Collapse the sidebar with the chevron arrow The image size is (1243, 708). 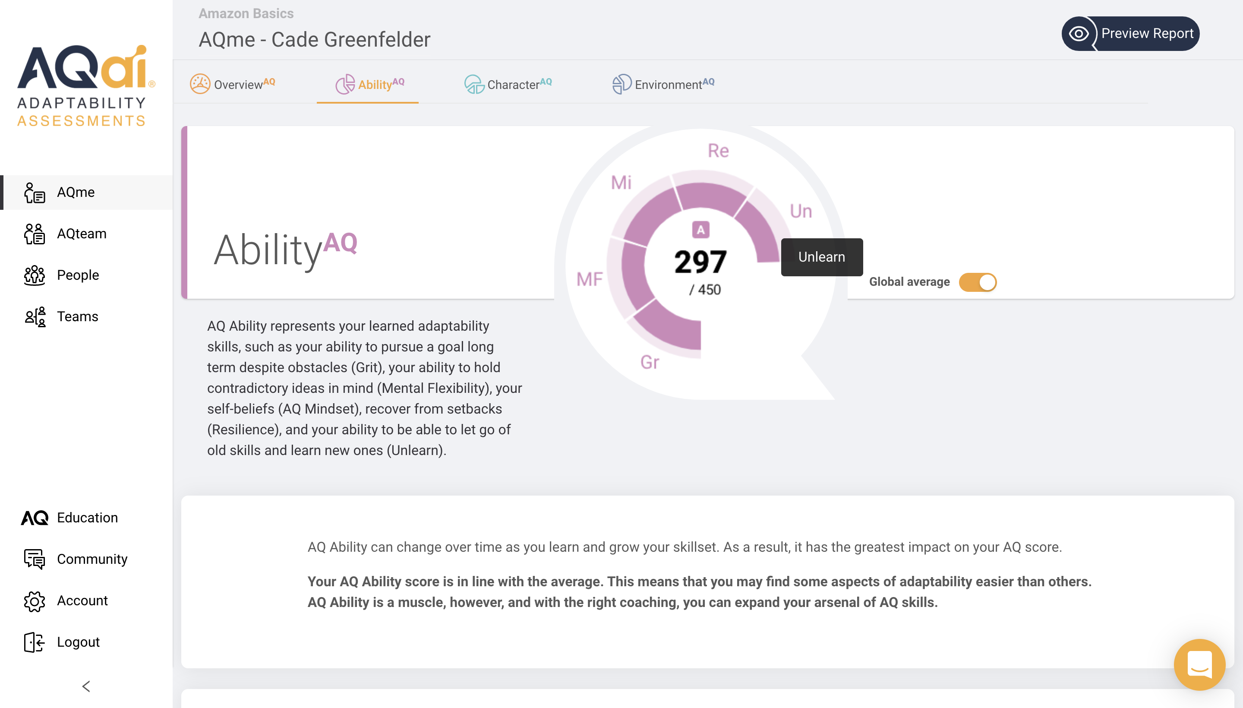click(86, 686)
